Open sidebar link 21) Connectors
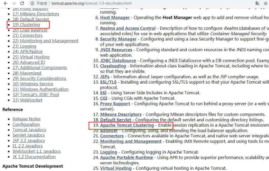 (27, 35)
